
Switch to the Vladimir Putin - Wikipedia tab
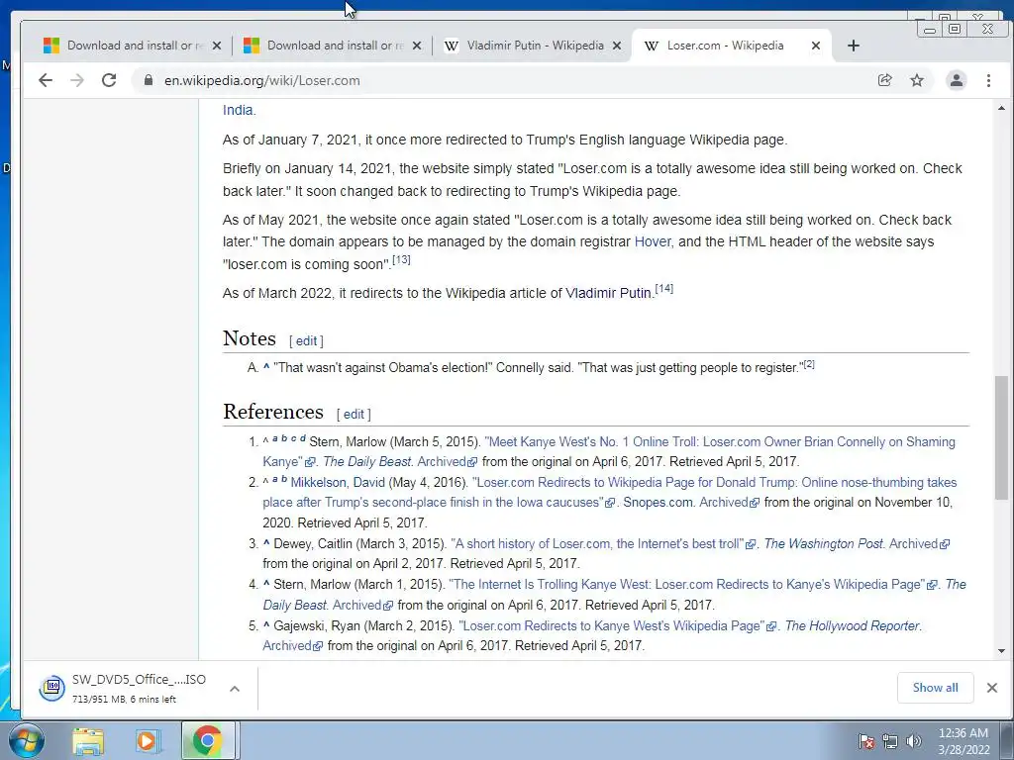tap(531, 46)
